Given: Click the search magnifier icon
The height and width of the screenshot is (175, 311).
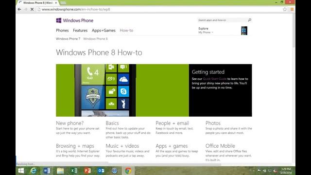Looking at the screenshot, I should pyautogui.click(x=249, y=20).
